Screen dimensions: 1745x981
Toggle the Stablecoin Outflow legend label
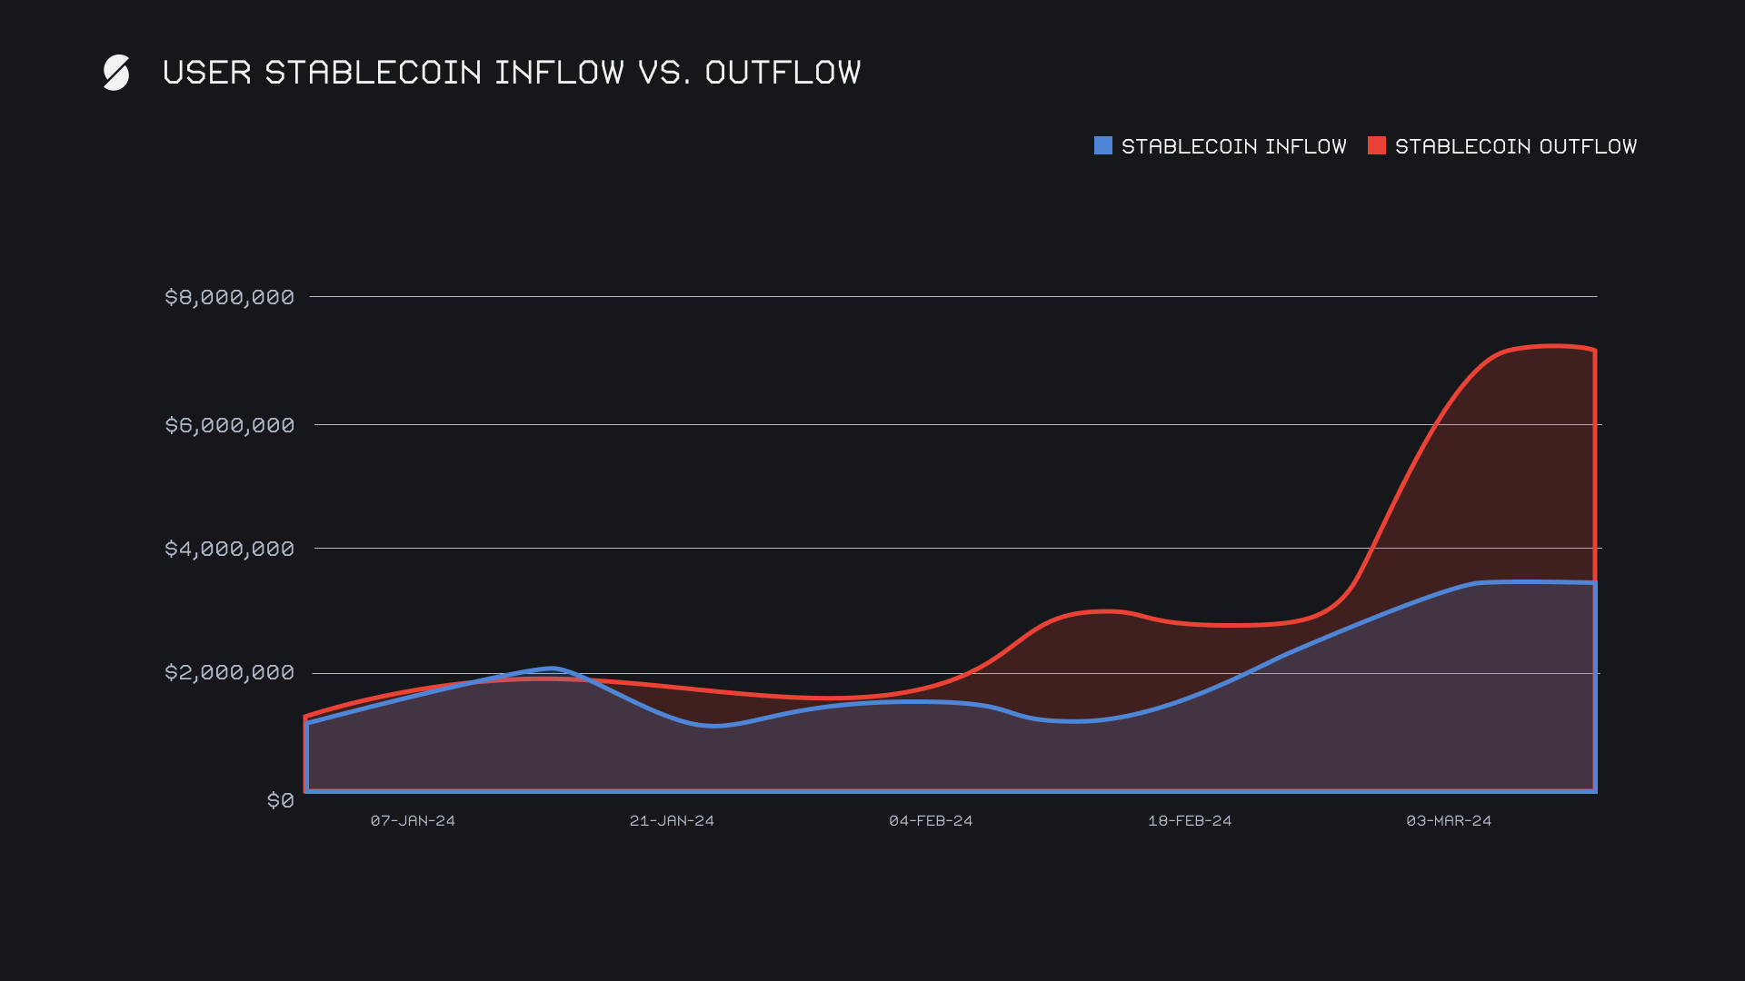pyautogui.click(x=1515, y=146)
